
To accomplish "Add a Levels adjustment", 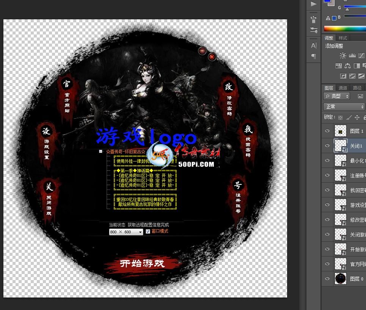I will pos(352,55).
